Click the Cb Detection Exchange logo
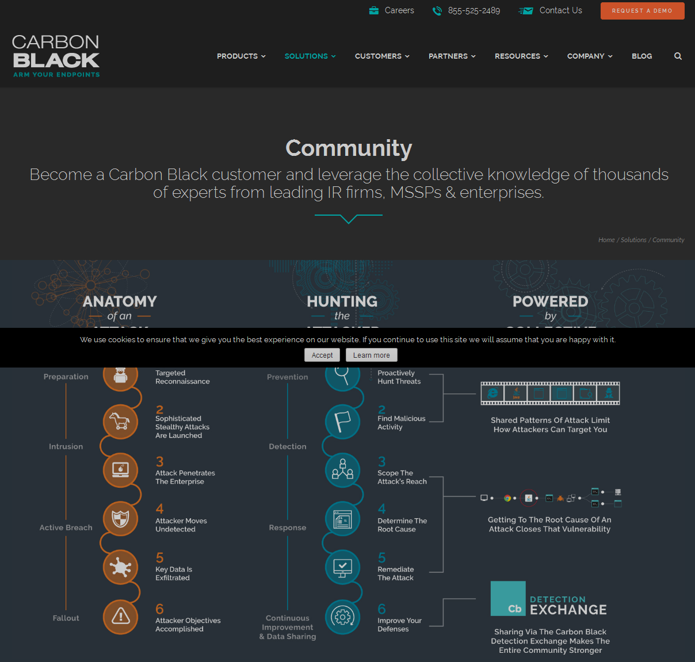 pos(549,599)
